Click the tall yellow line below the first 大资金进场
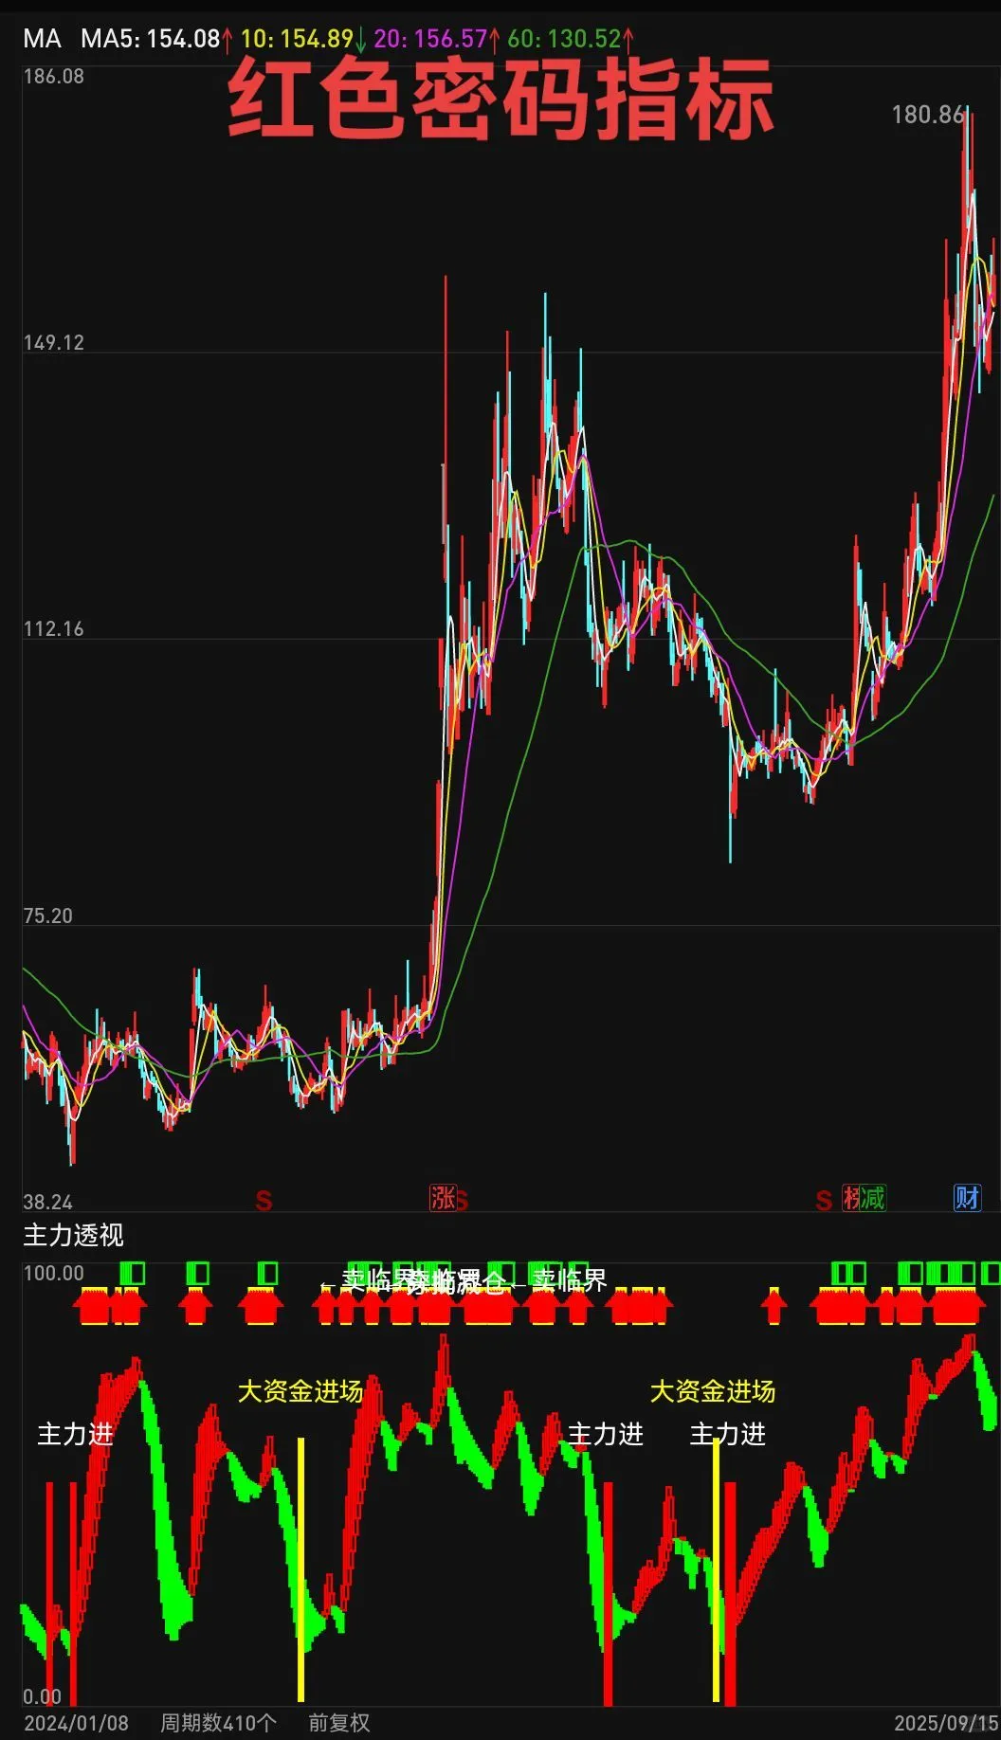The image size is (1001, 1740). coord(300,1569)
